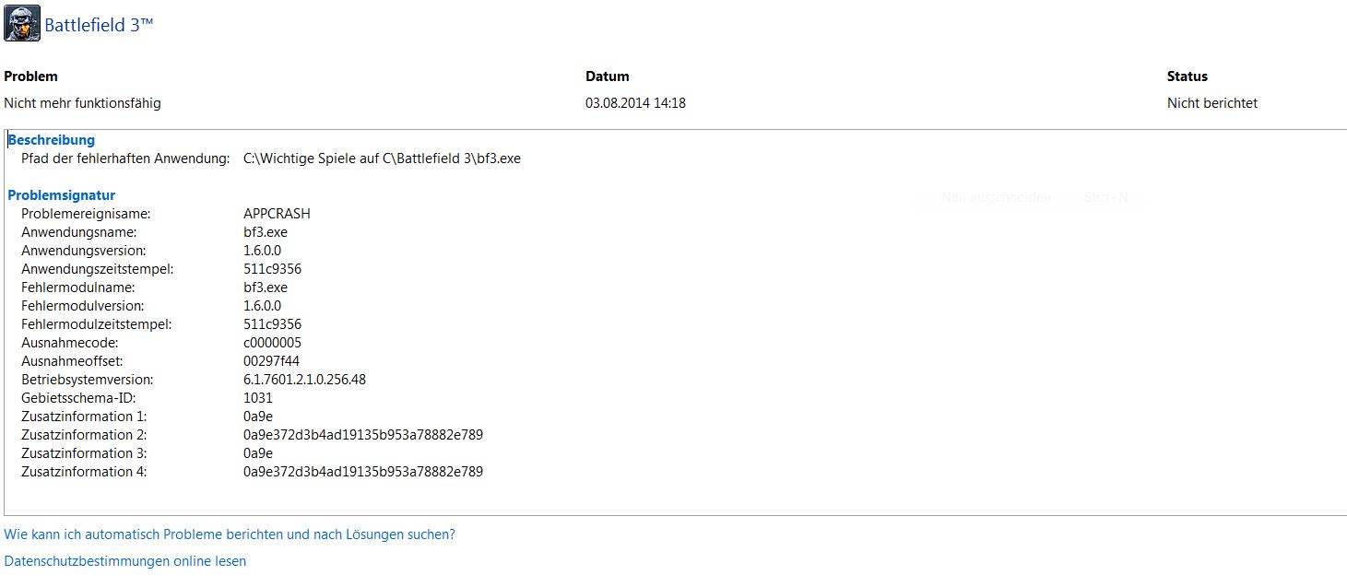Select 0a9e value of Zusatzinformation 3
The image size is (1347, 587).
click(258, 453)
